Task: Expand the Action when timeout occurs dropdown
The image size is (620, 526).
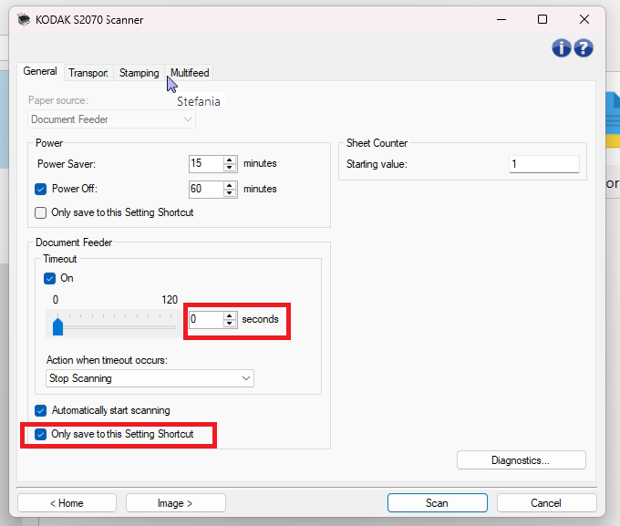Action: tap(150, 378)
